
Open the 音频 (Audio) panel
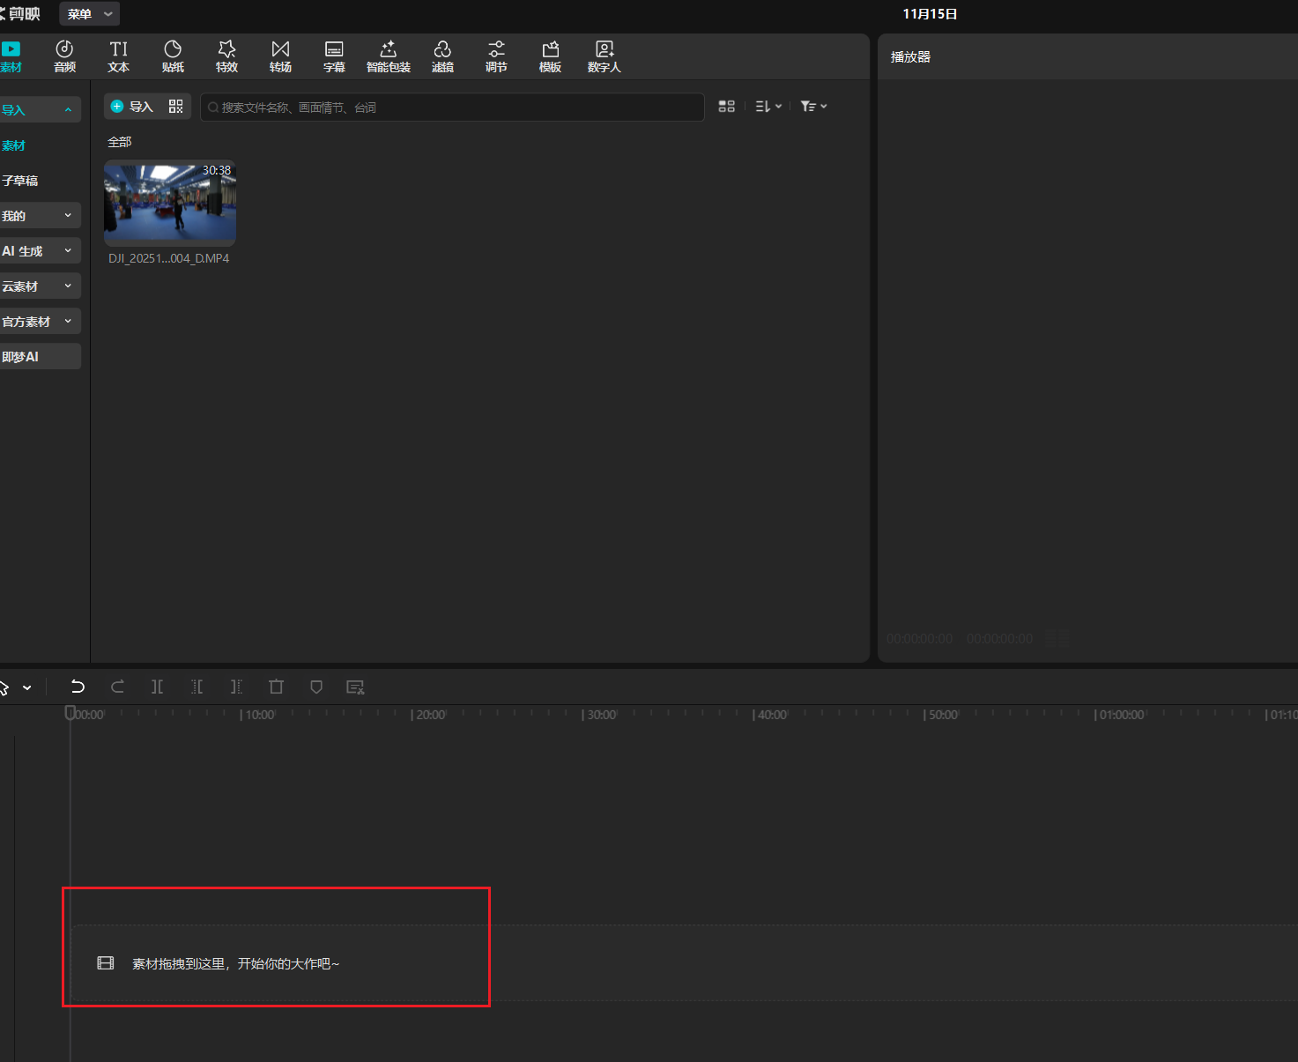pyautogui.click(x=64, y=56)
